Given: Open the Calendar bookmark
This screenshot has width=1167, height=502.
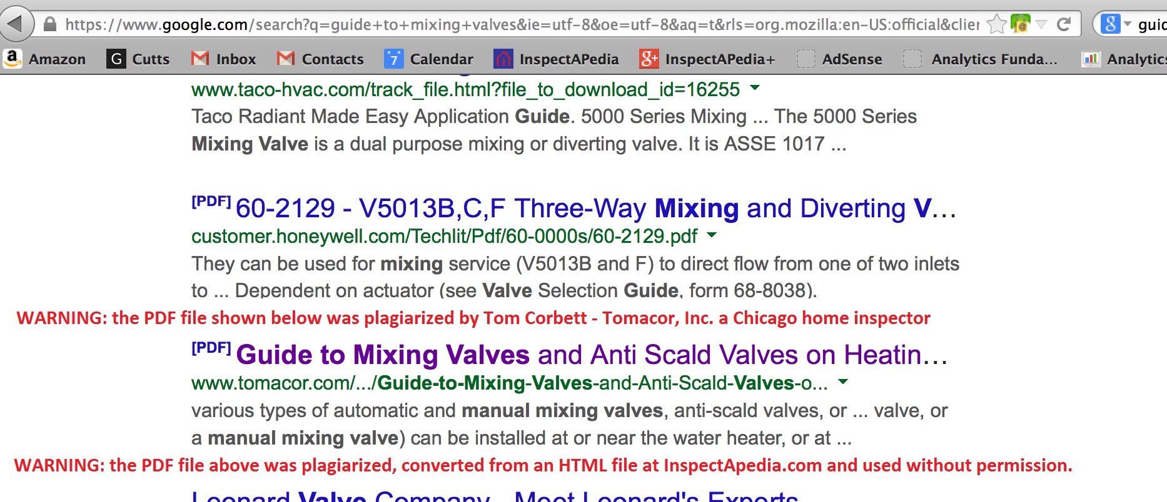Looking at the screenshot, I should pyautogui.click(x=429, y=59).
